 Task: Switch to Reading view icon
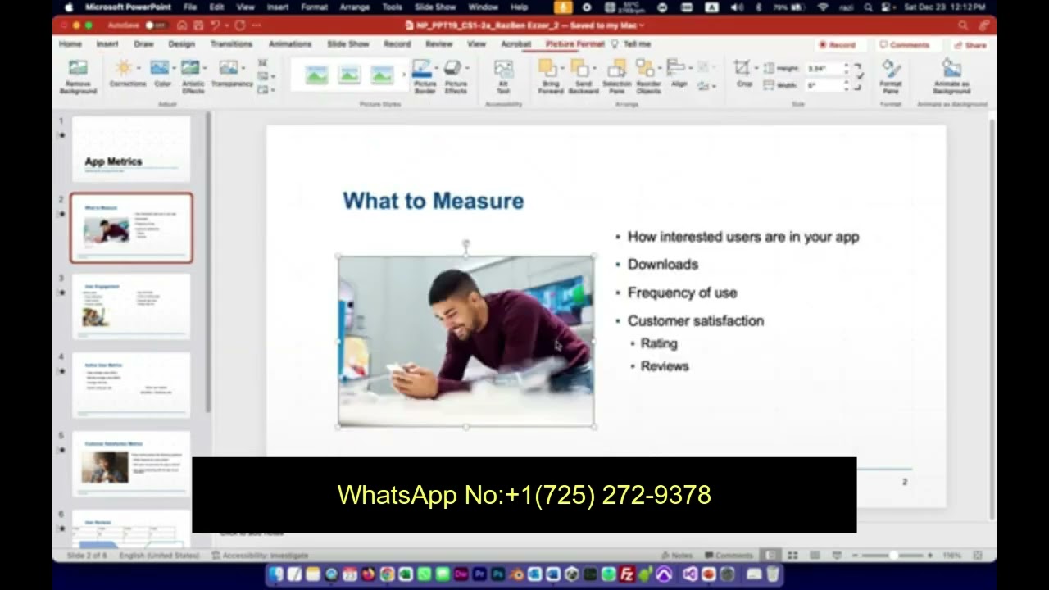click(815, 556)
